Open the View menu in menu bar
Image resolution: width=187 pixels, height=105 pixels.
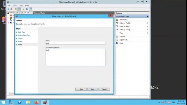click(21, 6)
